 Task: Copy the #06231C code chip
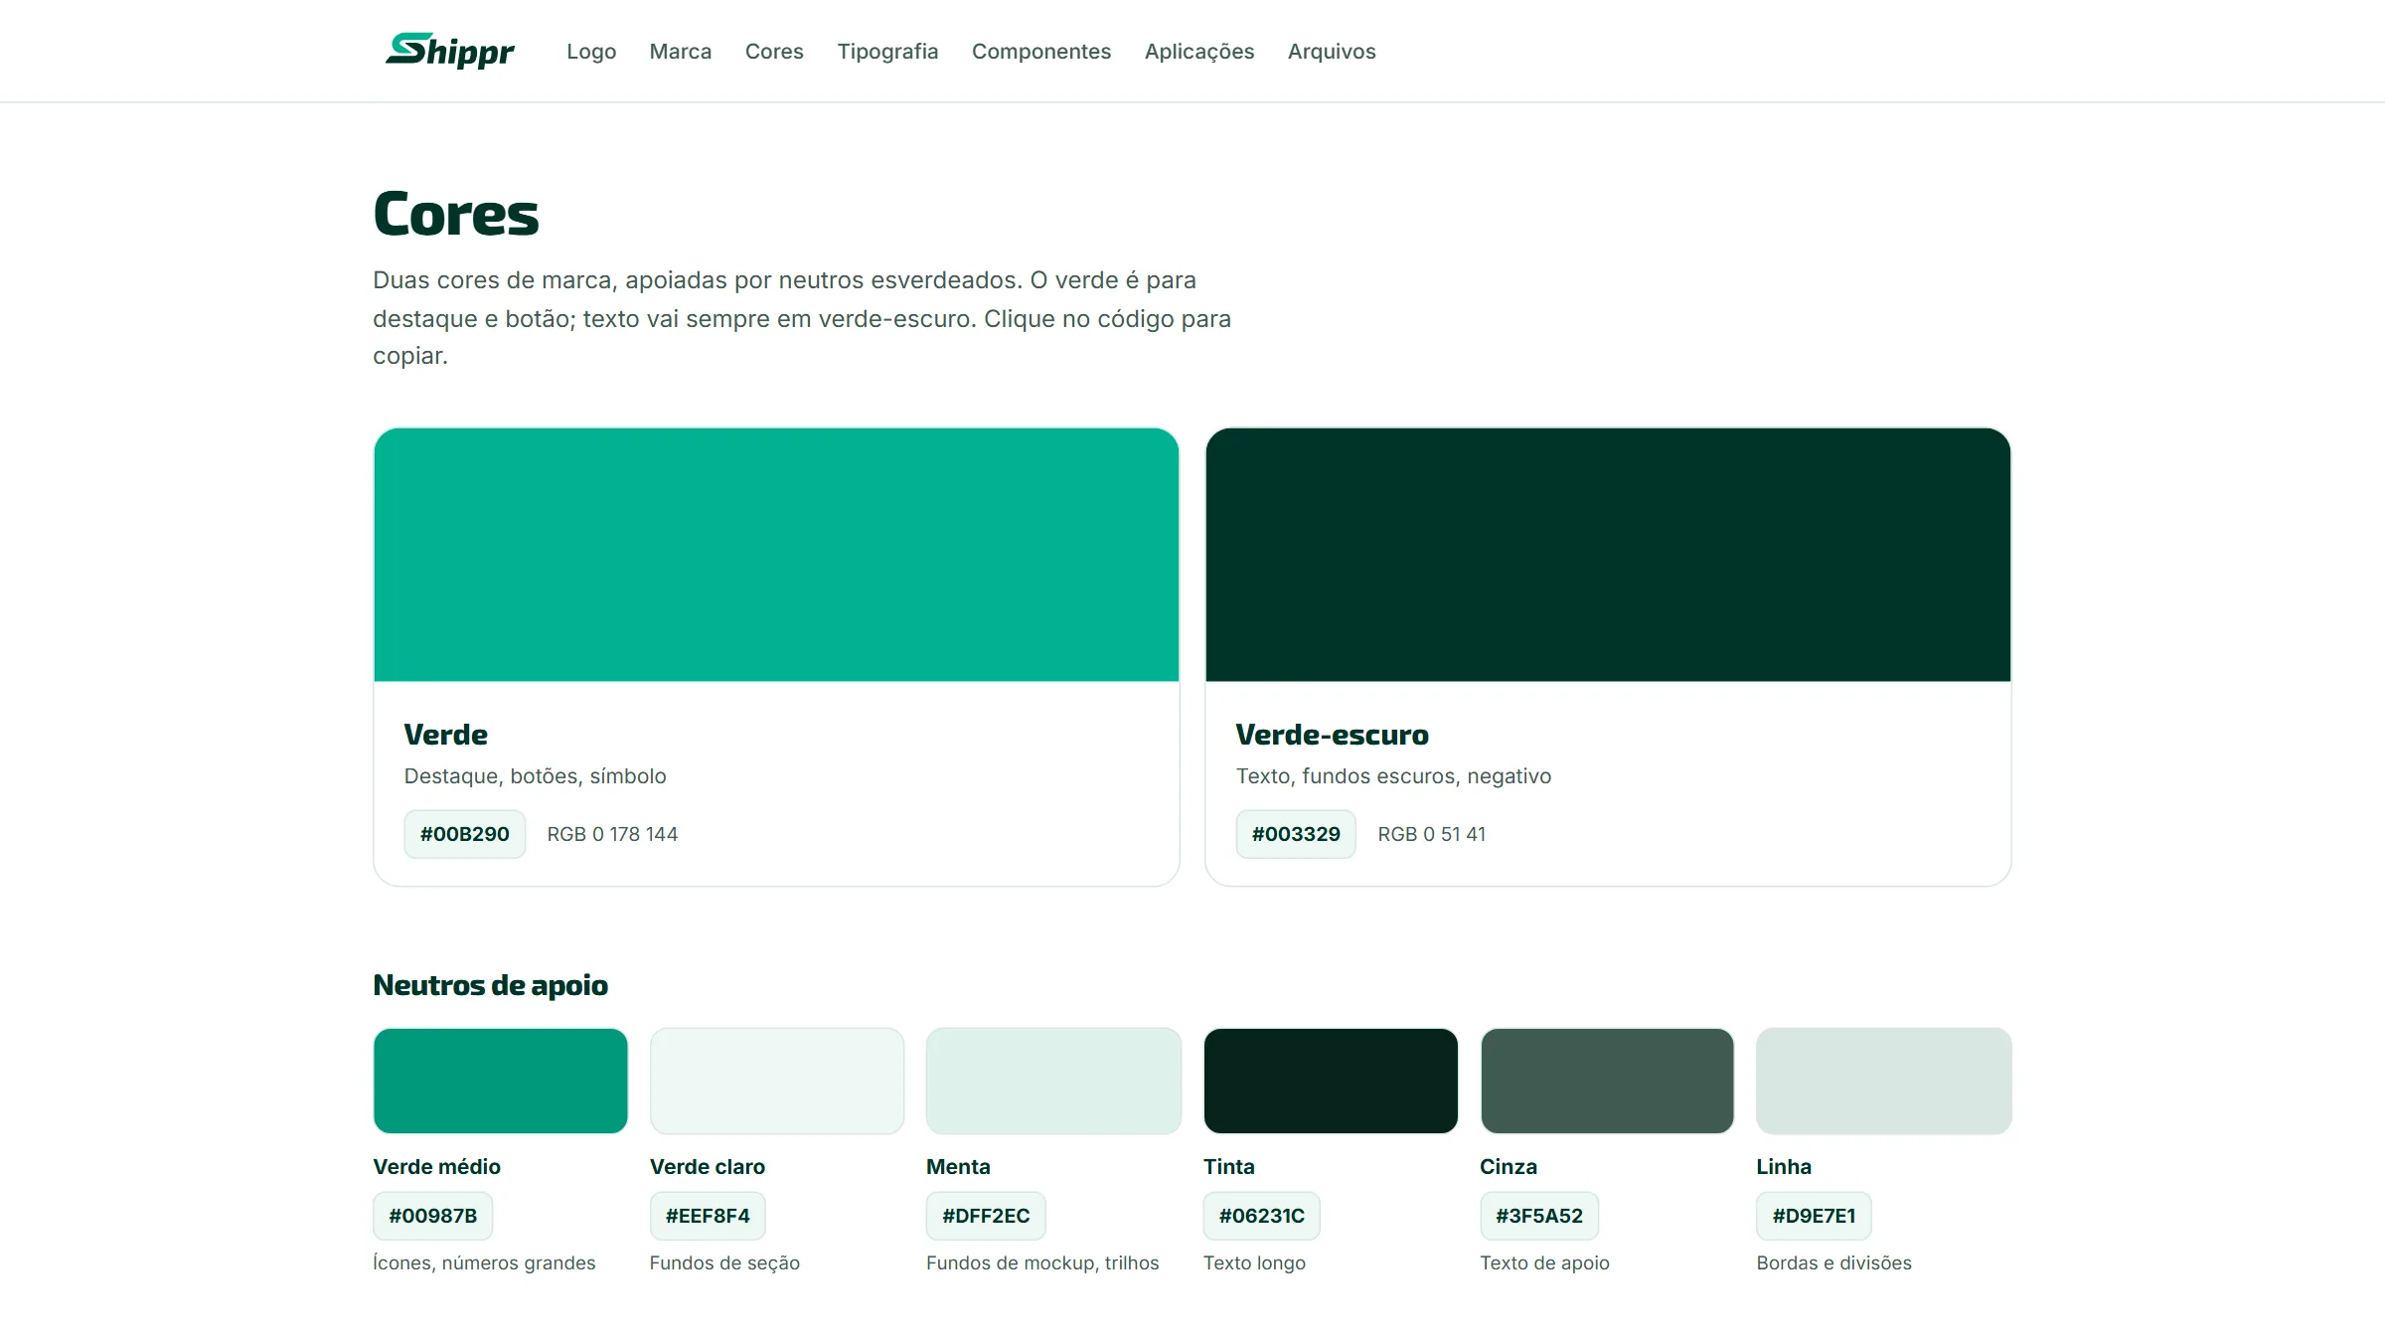[x=1261, y=1216]
